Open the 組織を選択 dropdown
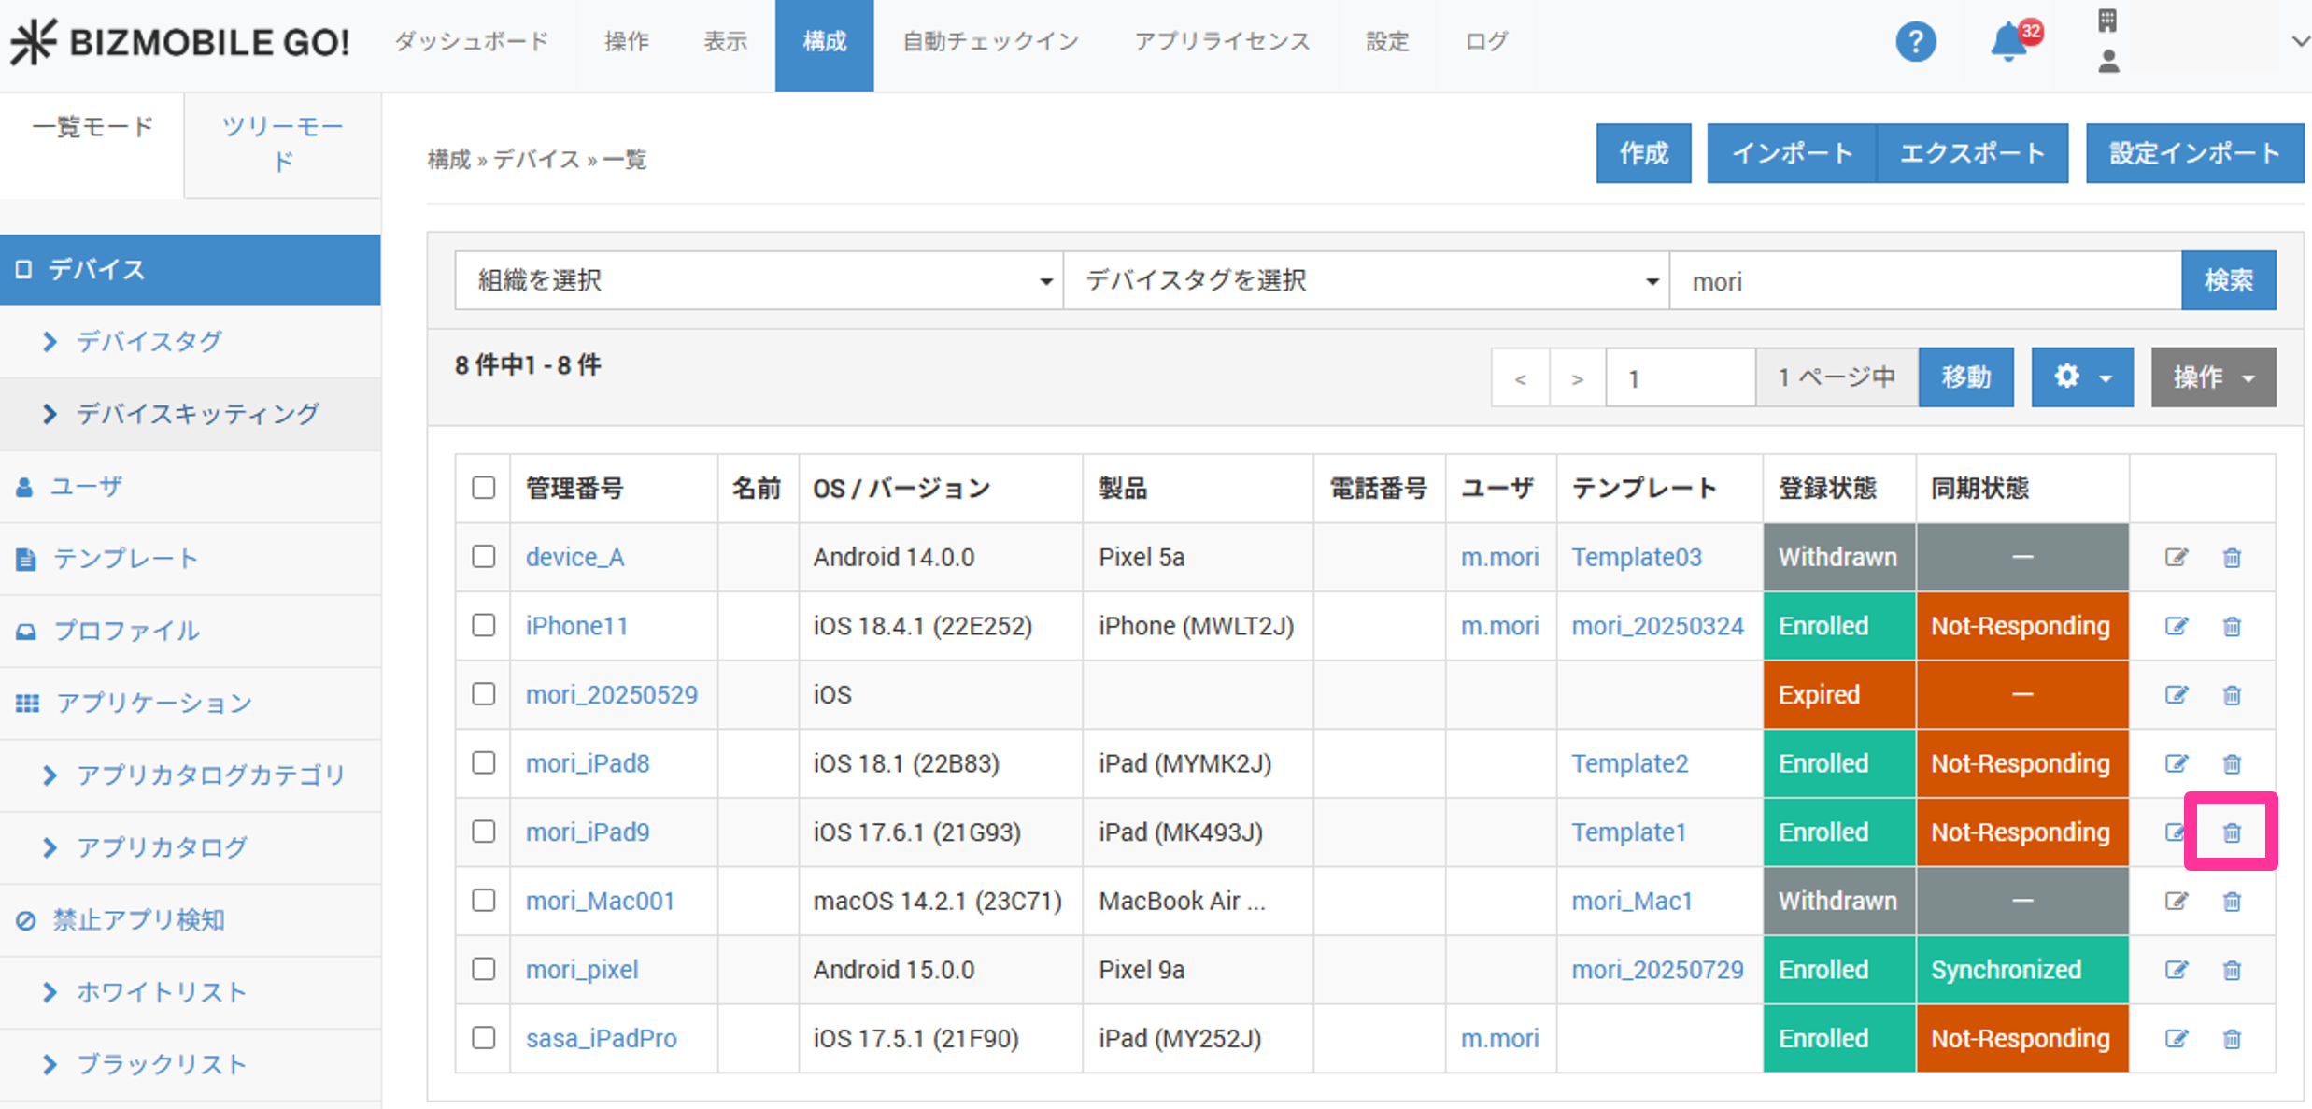Screen dimensions: 2312x1109 (x=759, y=280)
